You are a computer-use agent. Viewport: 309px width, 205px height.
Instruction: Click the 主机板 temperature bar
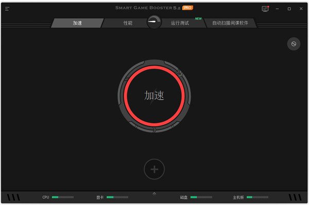click(x=257, y=197)
